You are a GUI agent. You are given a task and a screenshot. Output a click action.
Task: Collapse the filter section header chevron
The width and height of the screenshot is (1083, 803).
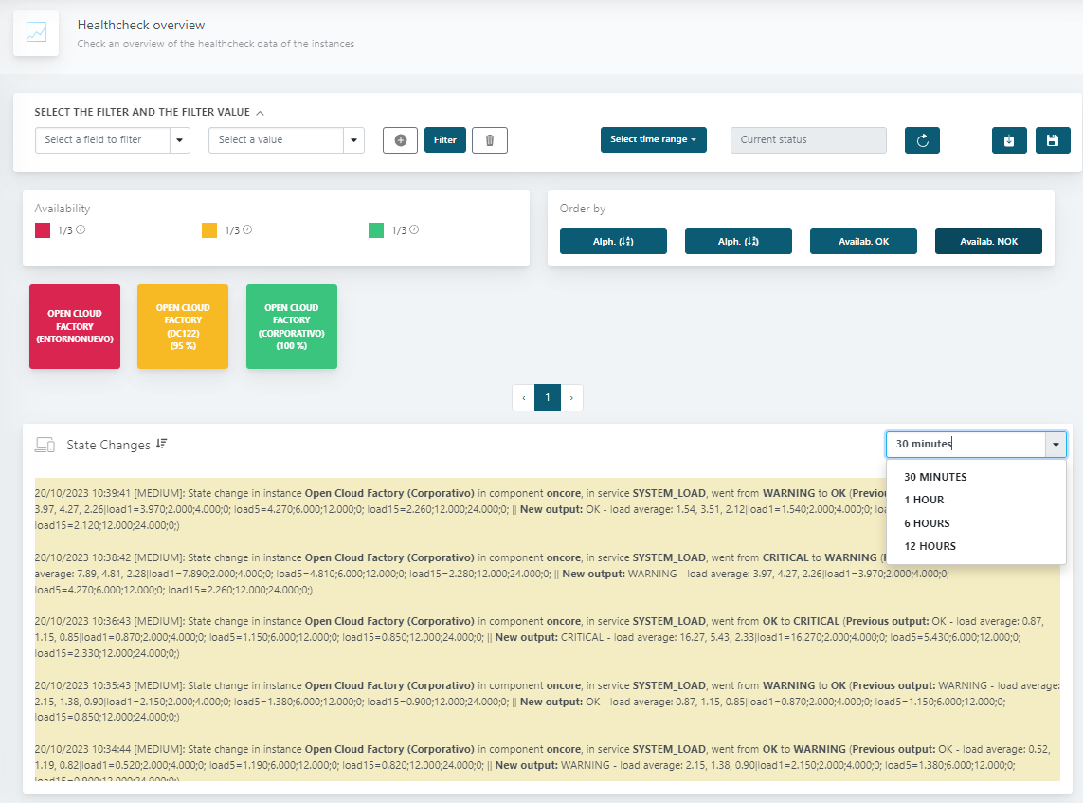pyautogui.click(x=260, y=112)
